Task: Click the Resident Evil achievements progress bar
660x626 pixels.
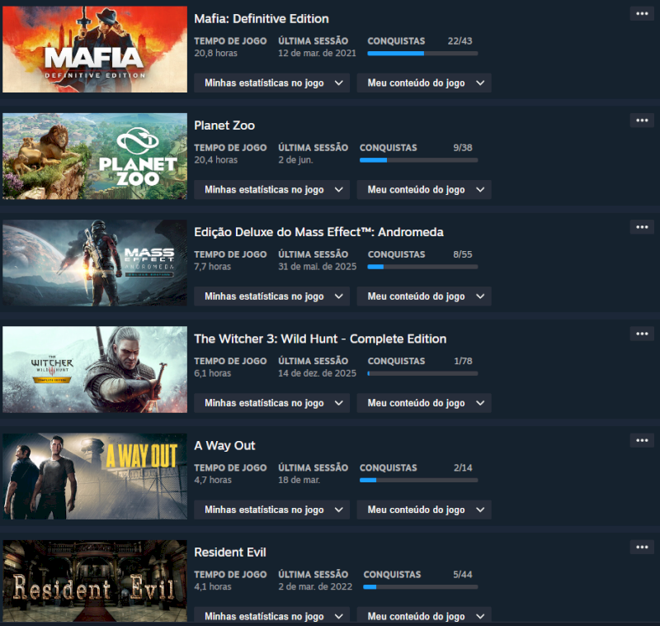Action: (x=421, y=587)
